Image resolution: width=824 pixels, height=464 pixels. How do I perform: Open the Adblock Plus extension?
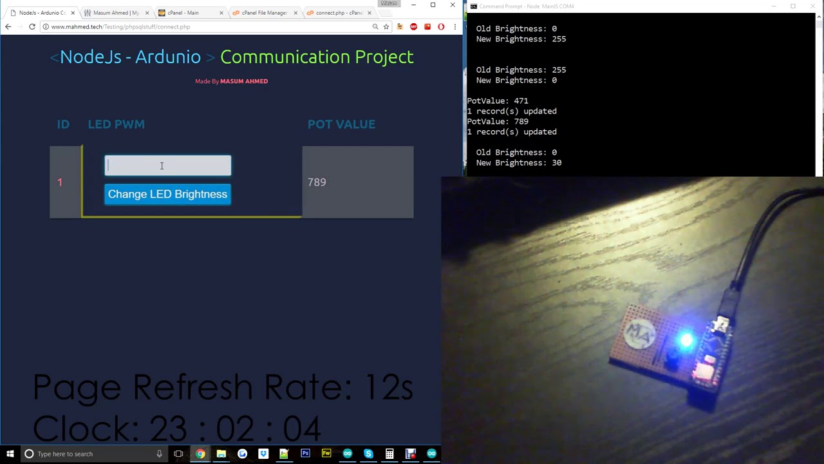point(413,26)
